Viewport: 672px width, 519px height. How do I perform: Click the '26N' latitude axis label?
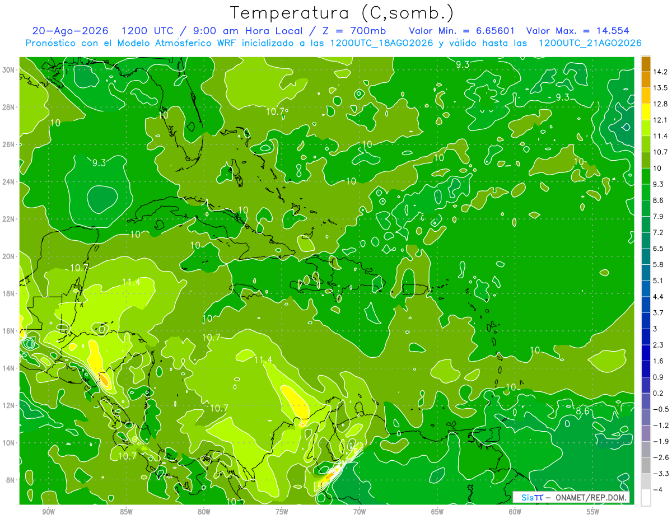pos(9,144)
